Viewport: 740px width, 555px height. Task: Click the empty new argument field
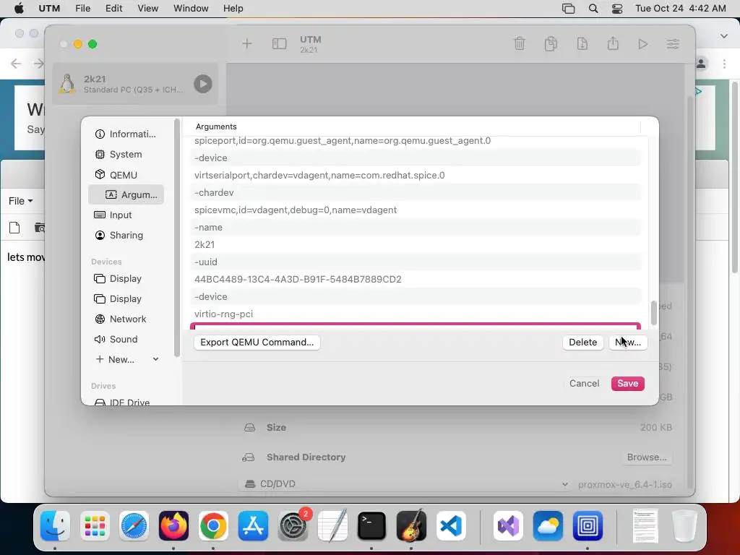416,327
